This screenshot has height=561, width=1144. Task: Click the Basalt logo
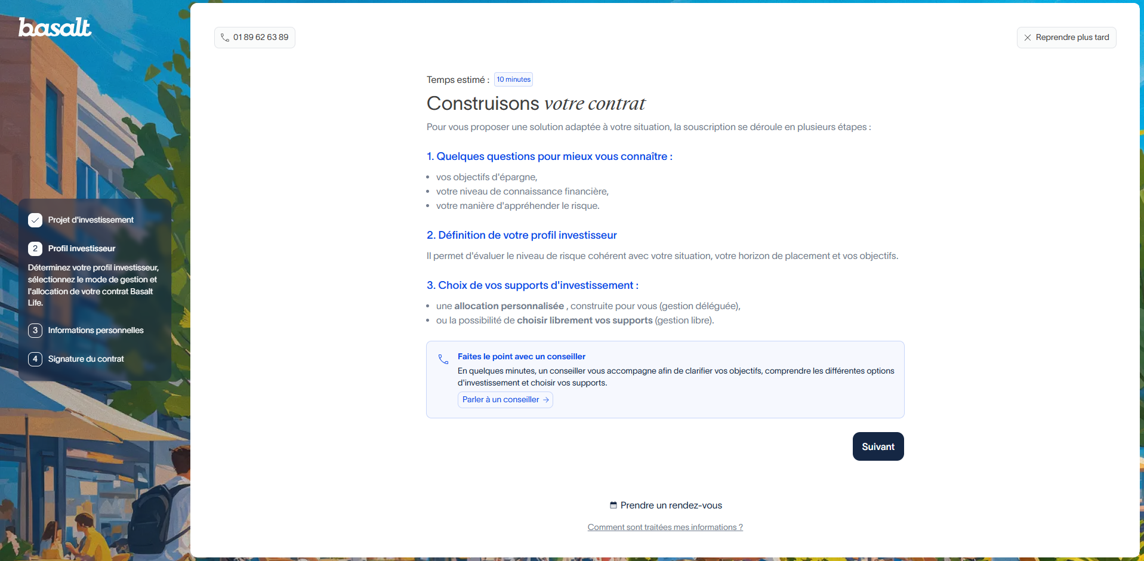coord(55,27)
